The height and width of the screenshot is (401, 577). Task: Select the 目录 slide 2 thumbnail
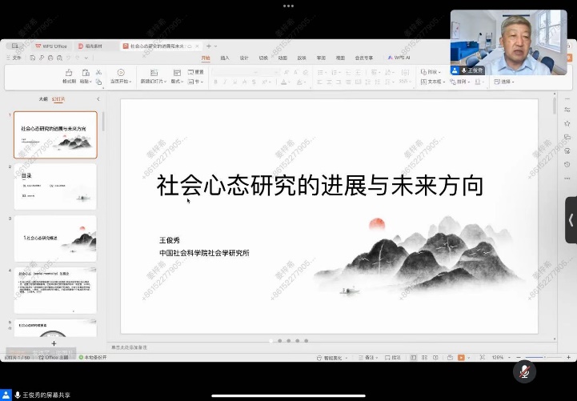[55, 186]
